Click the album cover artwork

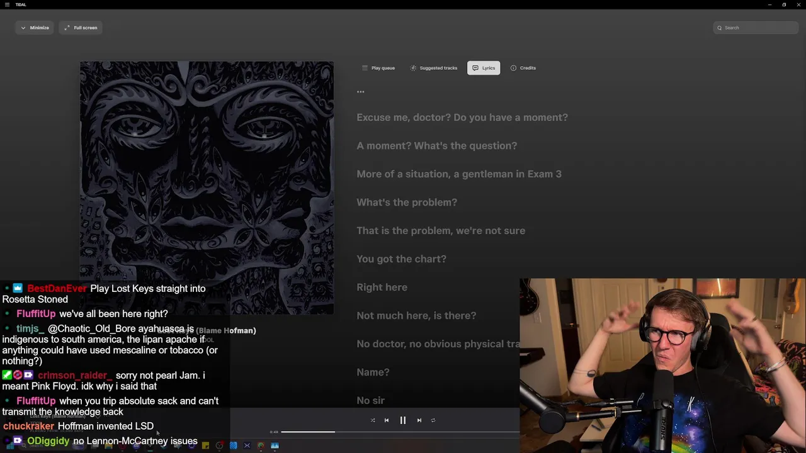coord(207,187)
